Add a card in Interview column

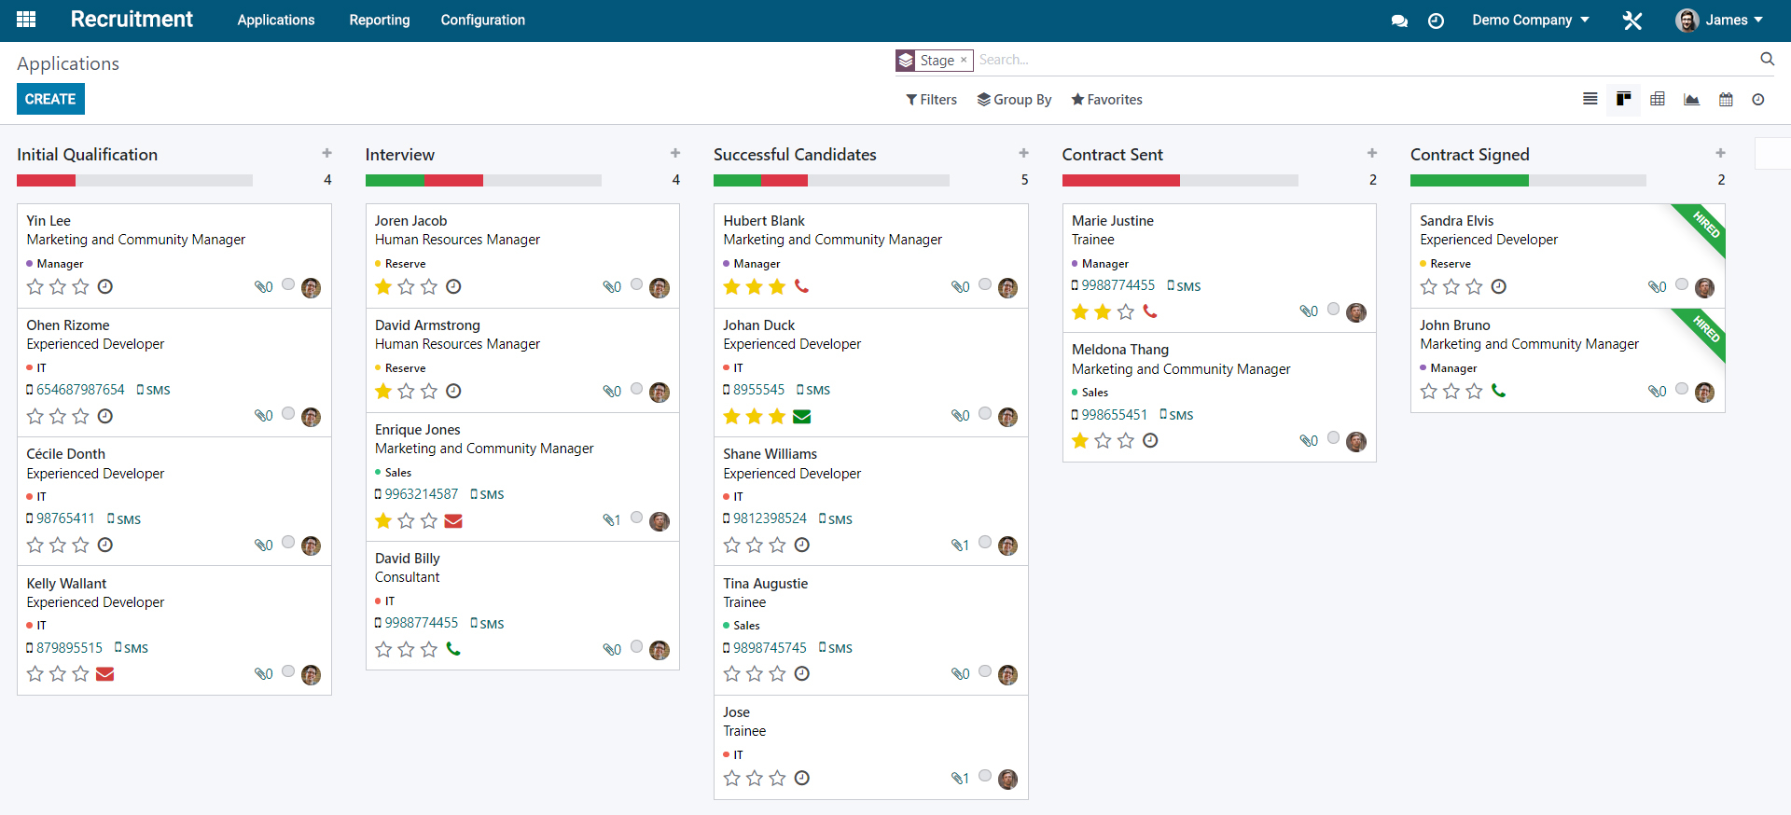tap(675, 153)
